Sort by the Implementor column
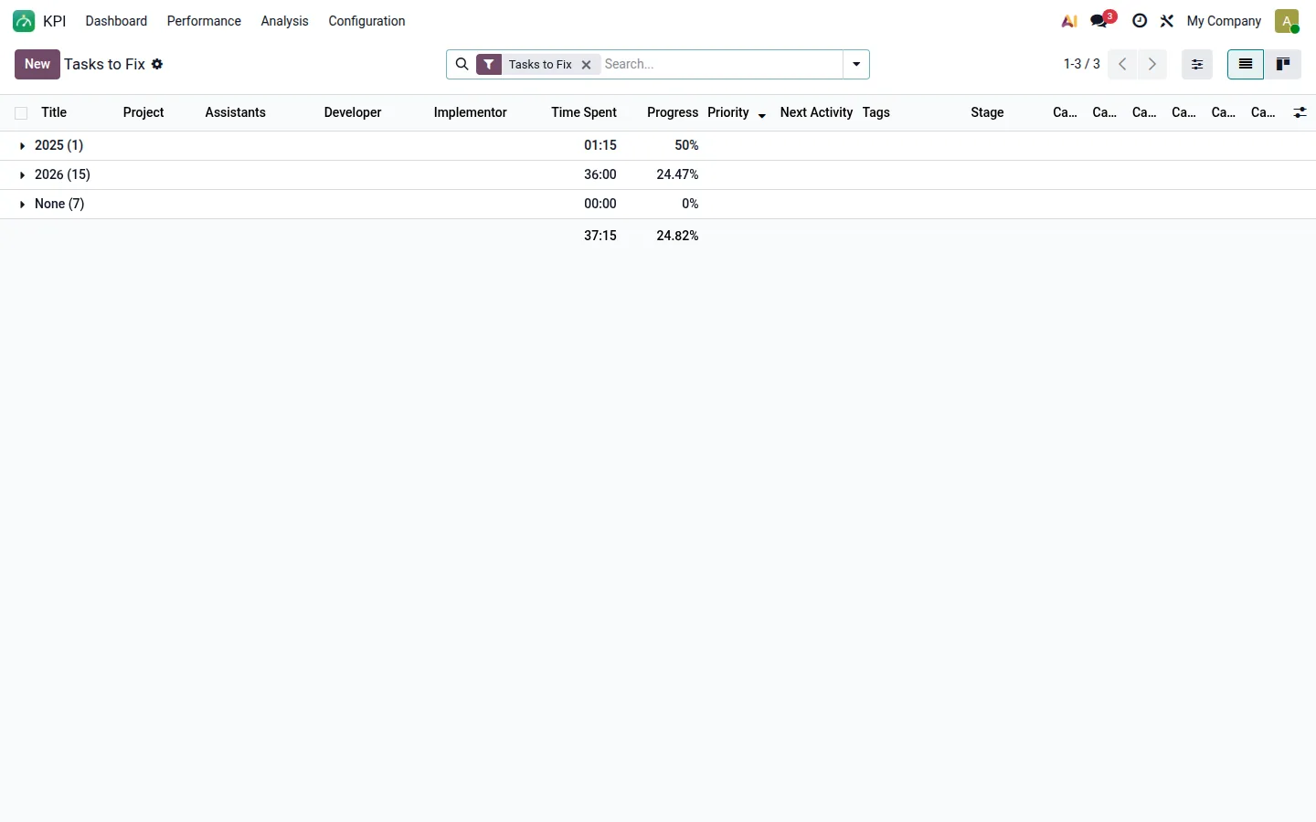Screen dimensions: 1316x822 [x=470, y=112]
